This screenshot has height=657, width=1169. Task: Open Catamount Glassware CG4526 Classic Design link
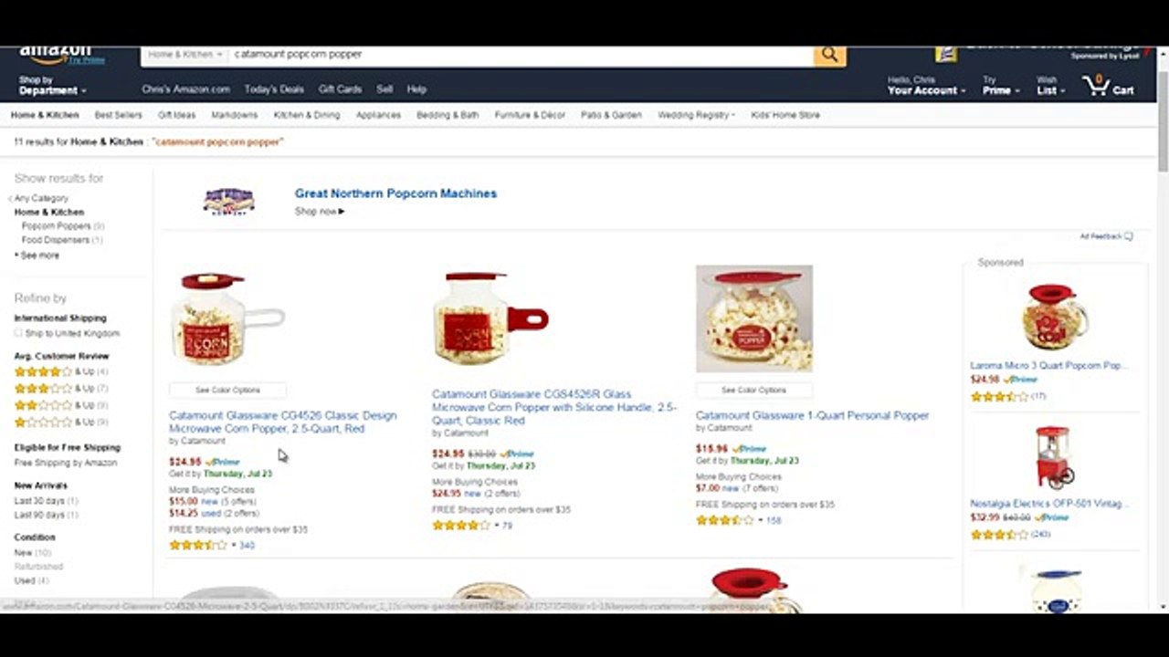pos(283,422)
